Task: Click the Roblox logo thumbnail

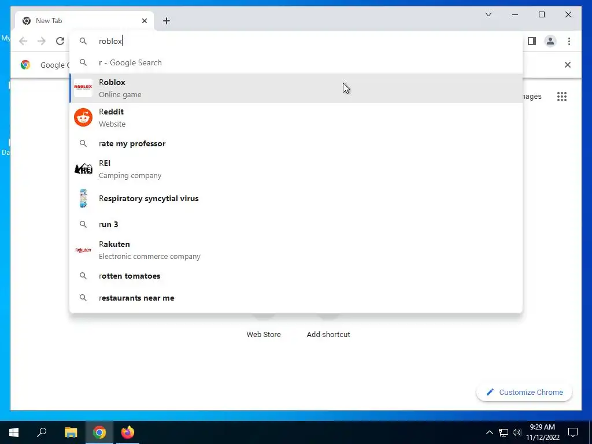Action: [x=83, y=88]
